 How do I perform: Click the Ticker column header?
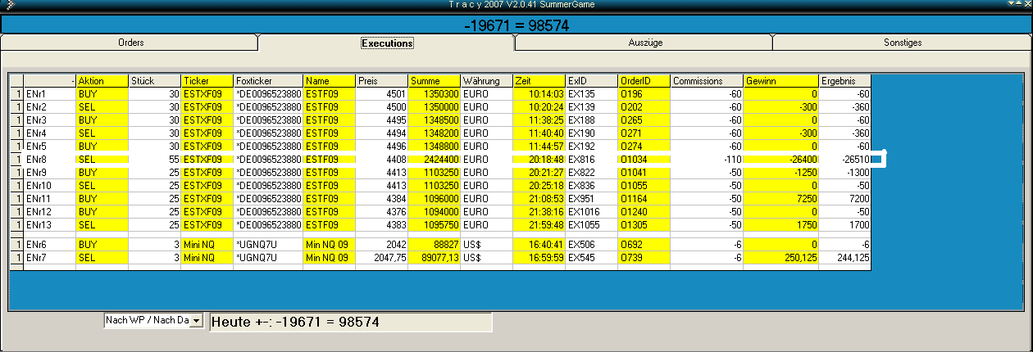pos(207,81)
